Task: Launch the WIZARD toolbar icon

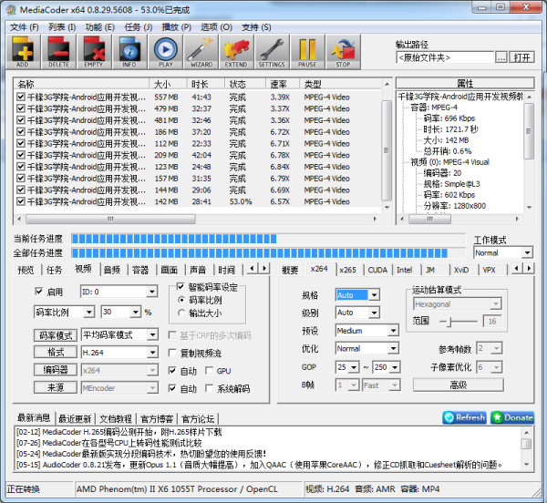Action: coord(201,52)
